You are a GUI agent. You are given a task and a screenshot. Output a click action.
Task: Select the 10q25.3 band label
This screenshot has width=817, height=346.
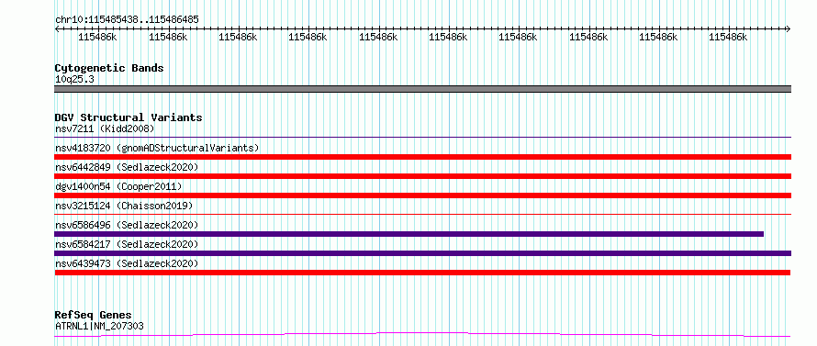tap(74, 80)
